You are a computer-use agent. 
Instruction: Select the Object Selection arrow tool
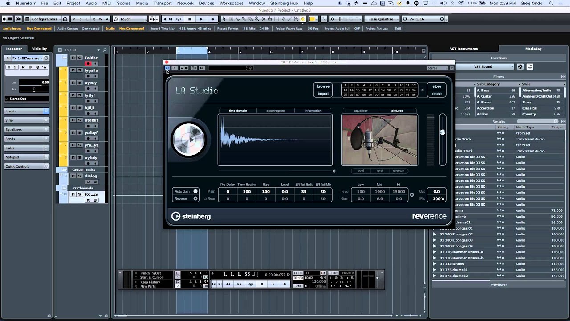tap(224, 19)
